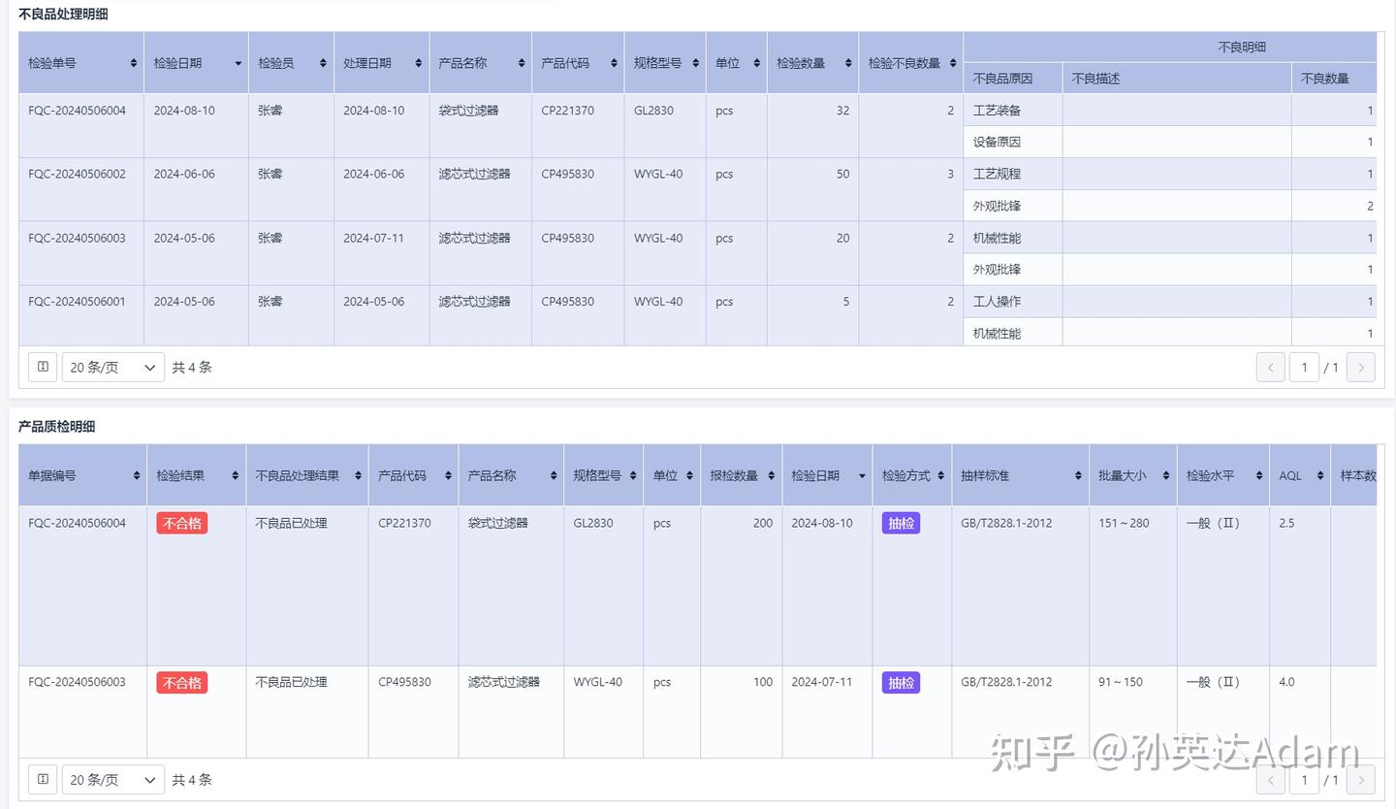Open the 20 条/页 dropdown under 产品质检明细

click(x=112, y=779)
